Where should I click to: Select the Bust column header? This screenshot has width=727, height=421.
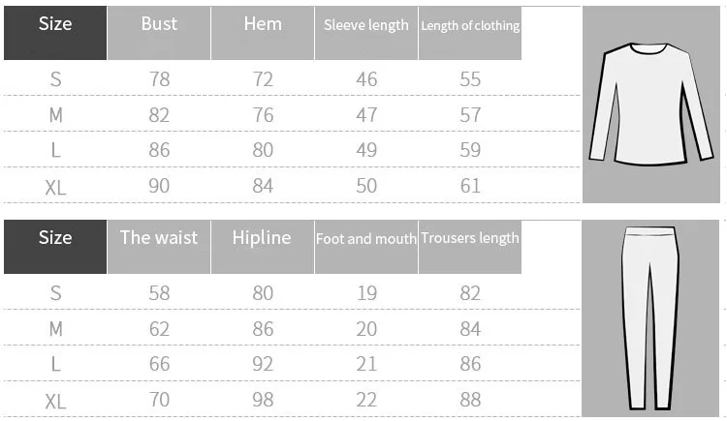point(159,33)
